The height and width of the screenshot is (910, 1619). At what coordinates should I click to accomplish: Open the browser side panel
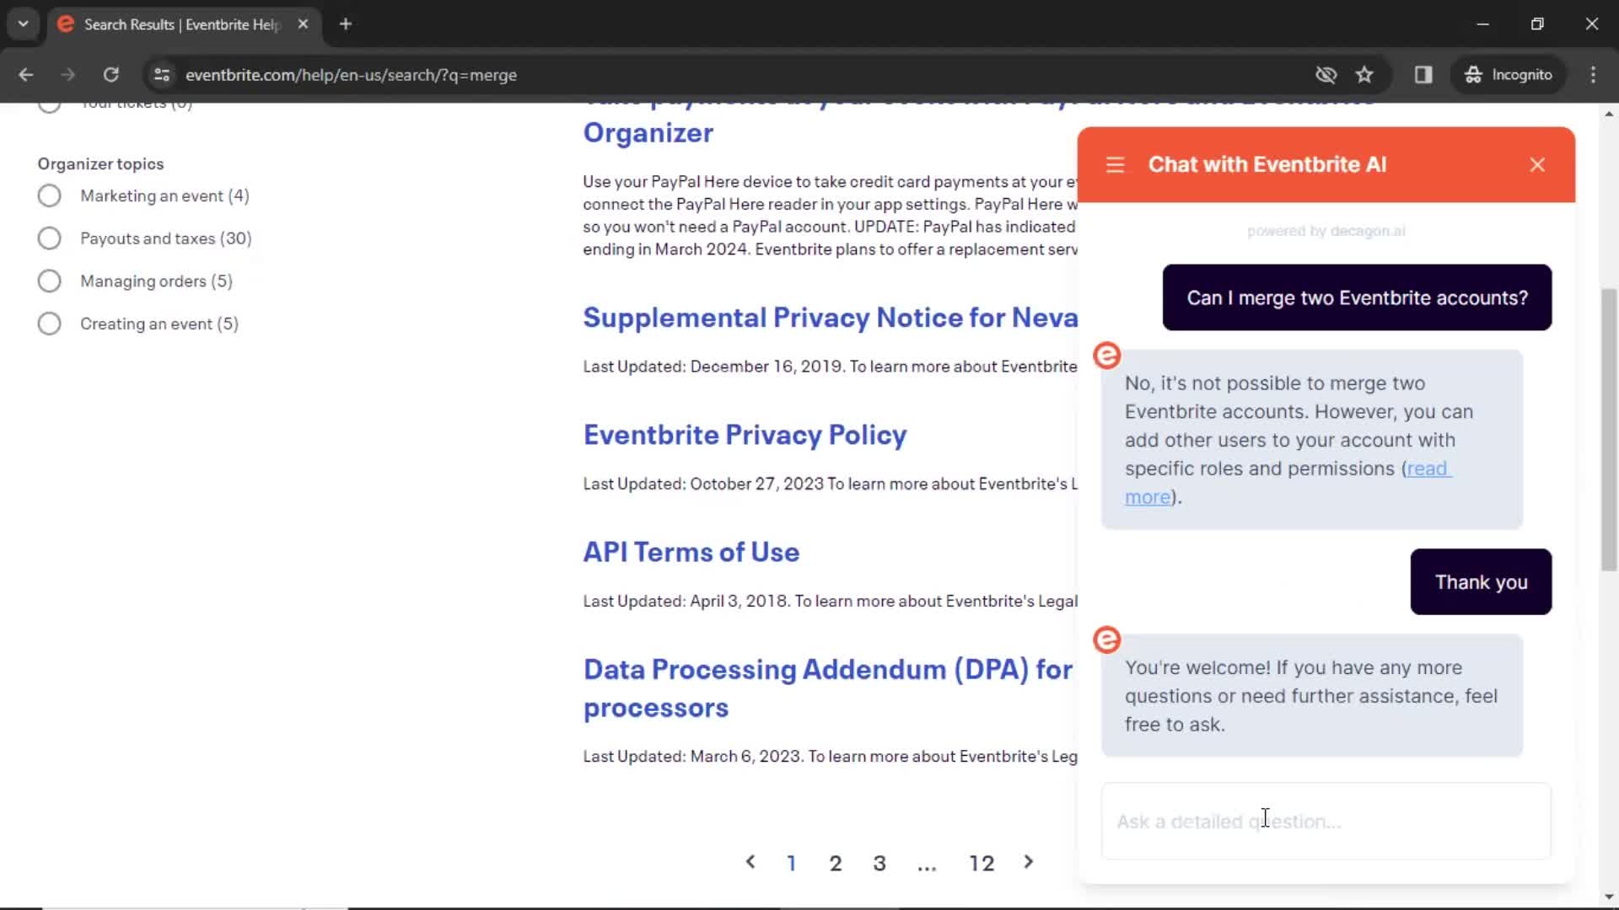(1423, 75)
